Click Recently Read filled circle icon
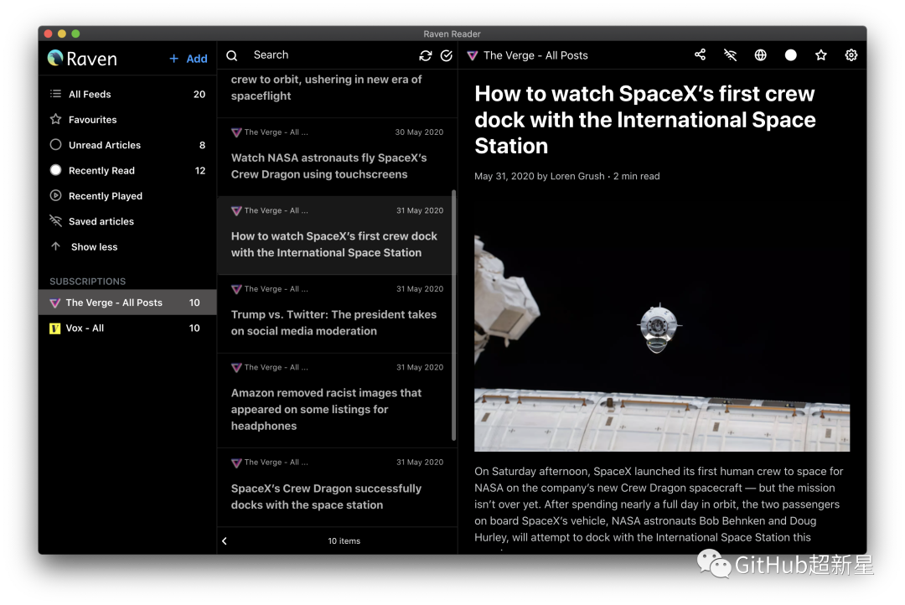 (55, 170)
